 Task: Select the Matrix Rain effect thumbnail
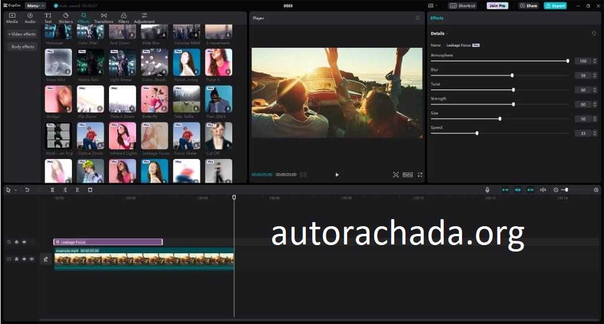click(90, 62)
